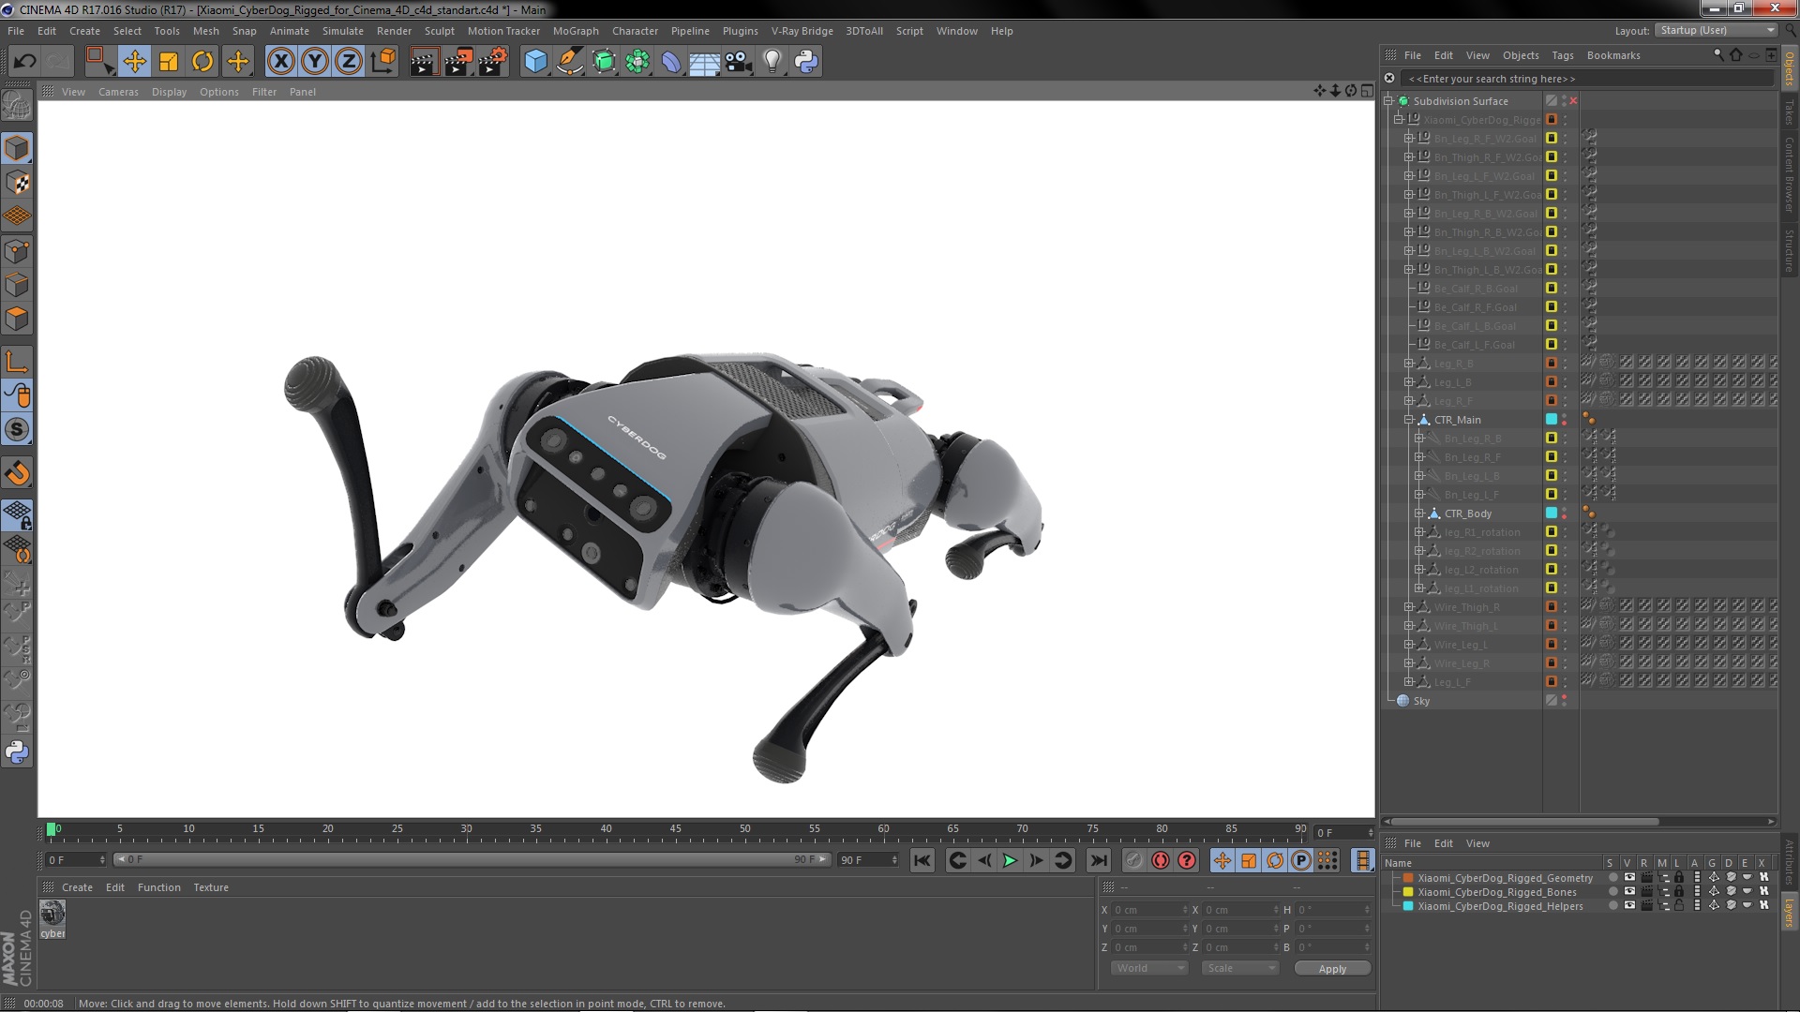Screen dimensions: 1800x1012
Task: Open the Simulate menu
Action: point(343,31)
